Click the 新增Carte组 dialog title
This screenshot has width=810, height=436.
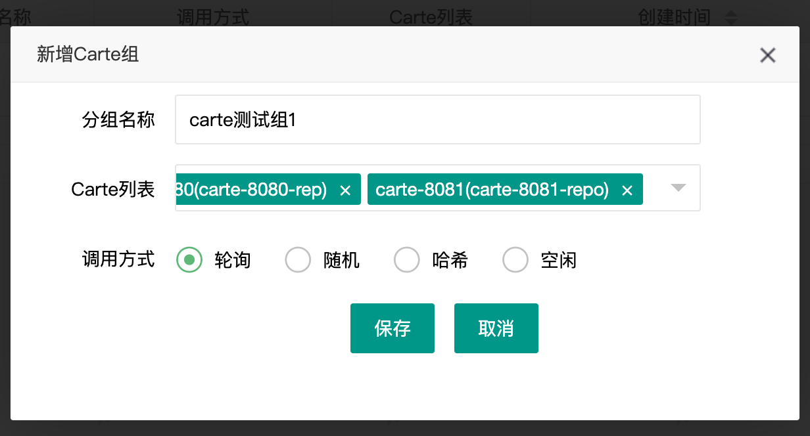coord(86,55)
